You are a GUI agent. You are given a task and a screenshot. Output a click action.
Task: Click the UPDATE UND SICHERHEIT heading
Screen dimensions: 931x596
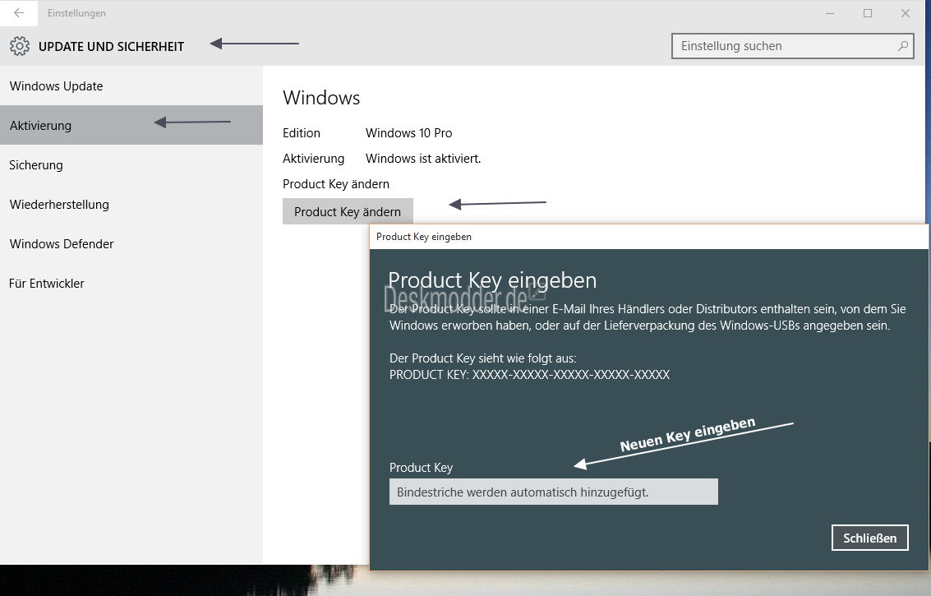coord(111,46)
